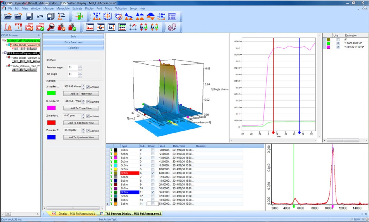Open the Evaluate menu
Screen dimensions: 369x222
77,8
